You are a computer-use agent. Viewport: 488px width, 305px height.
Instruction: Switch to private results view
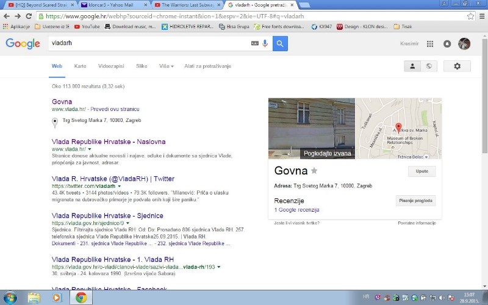tap(413, 66)
